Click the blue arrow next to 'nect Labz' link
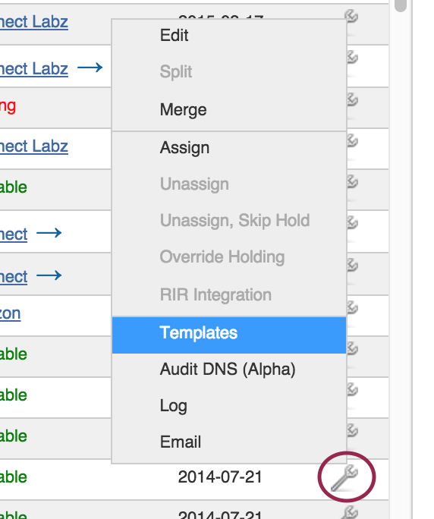 point(90,68)
